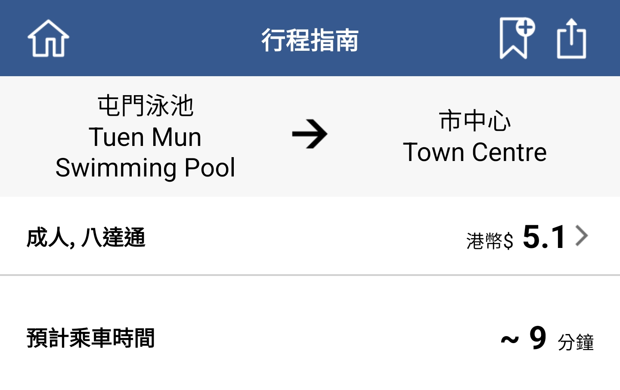Viewport: 620px width, 390px height.
Task: Select the 5.1 fare amount
Action: point(544,237)
